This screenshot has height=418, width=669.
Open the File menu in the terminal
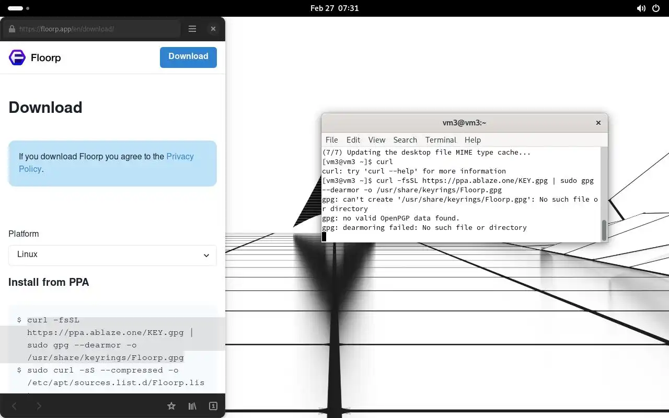tap(332, 140)
